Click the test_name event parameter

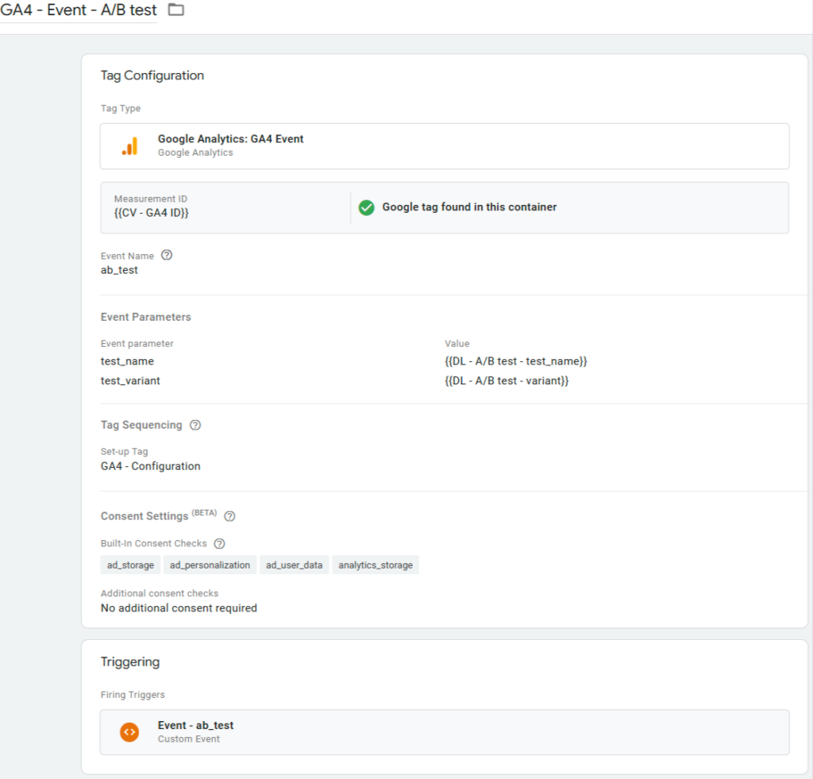click(x=127, y=361)
